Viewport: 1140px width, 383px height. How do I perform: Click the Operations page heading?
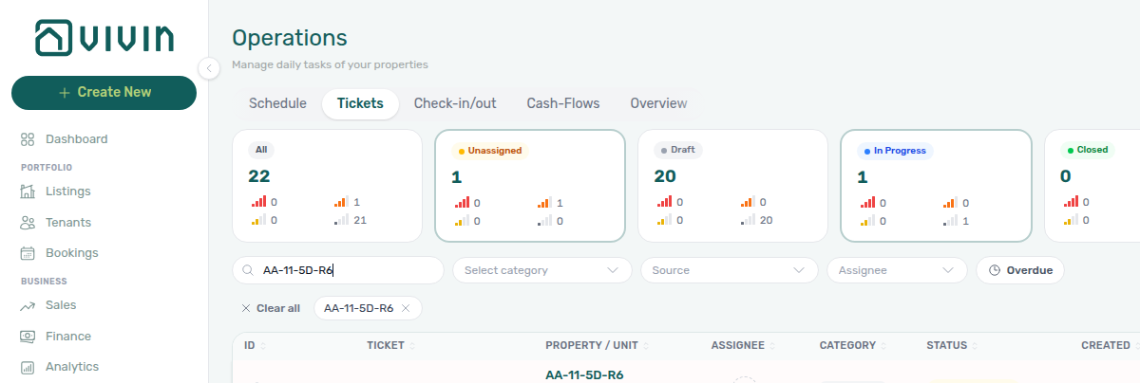(x=290, y=38)
